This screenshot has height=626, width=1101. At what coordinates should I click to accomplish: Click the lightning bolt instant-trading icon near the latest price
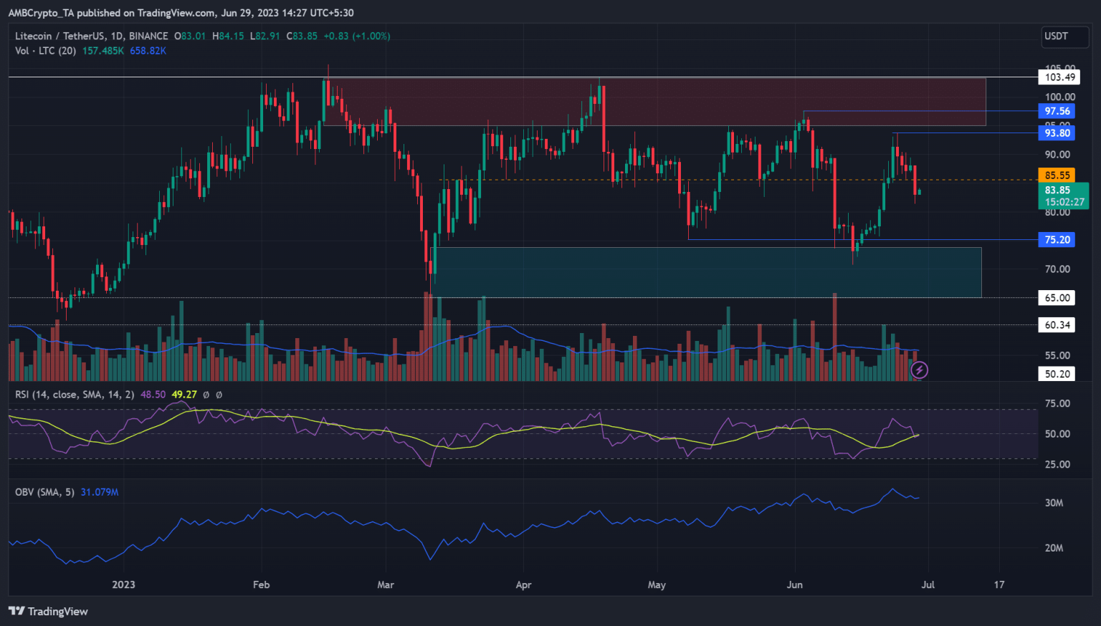click(918, 370)
